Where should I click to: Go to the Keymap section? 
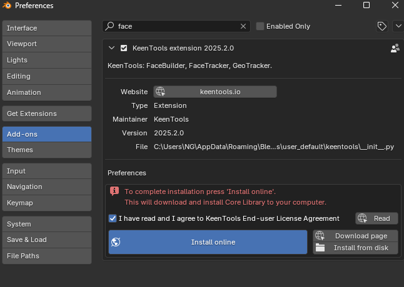tap(47, 203)
